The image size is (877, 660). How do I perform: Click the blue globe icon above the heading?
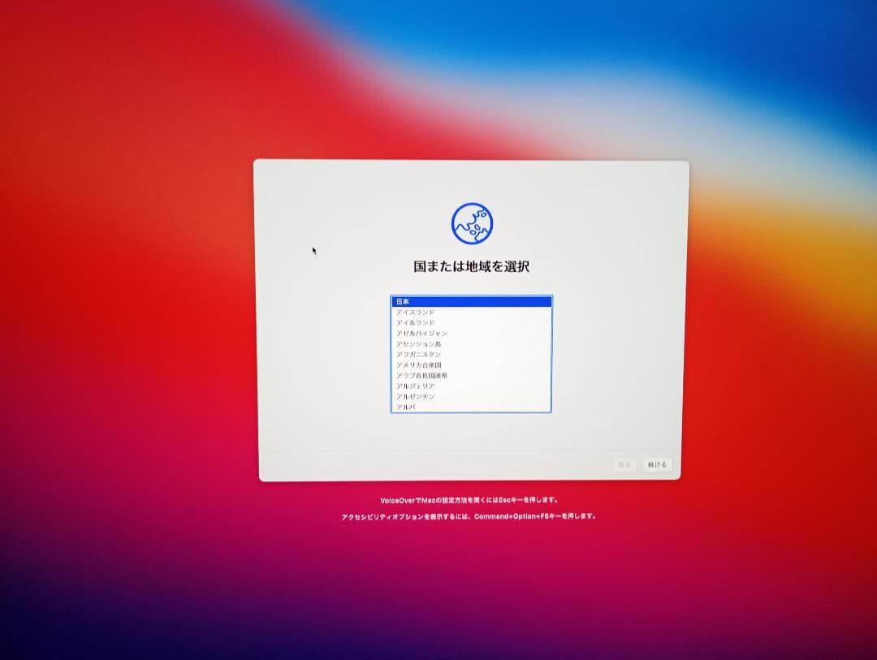tap(473, 221)
